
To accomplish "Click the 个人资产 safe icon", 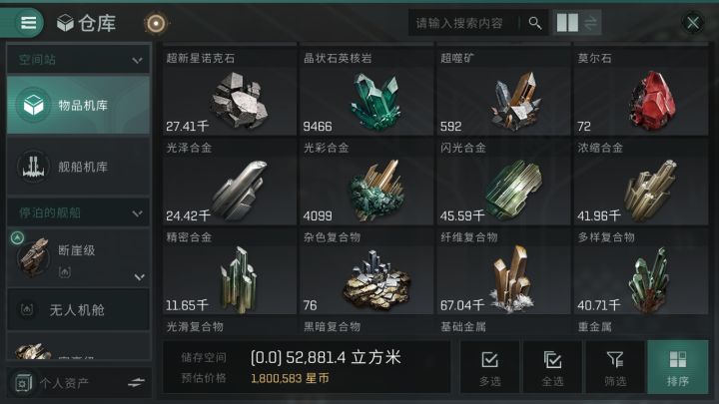I will pos(22,382).
